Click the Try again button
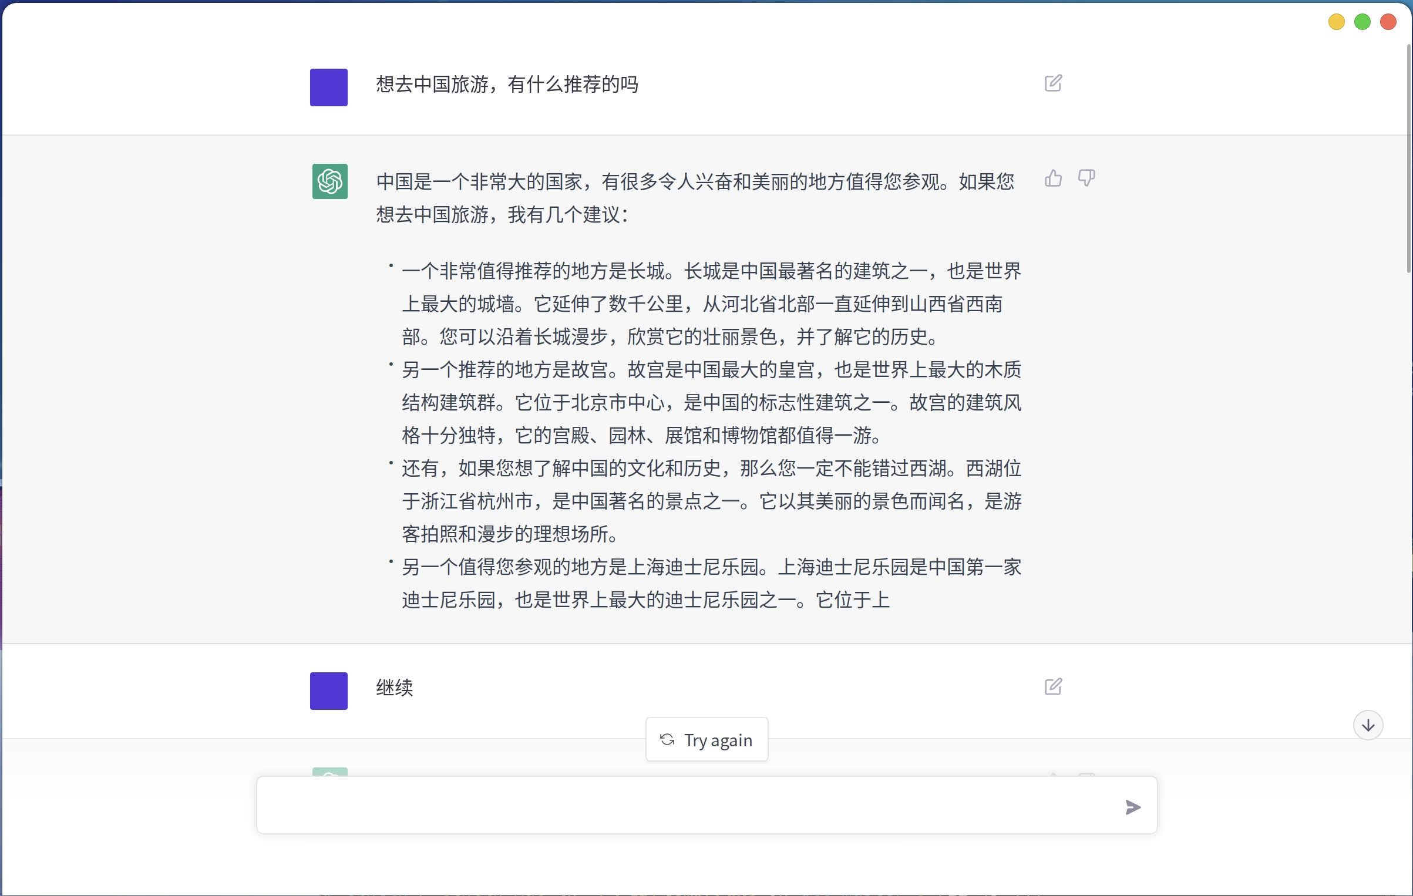The image size is (1413, 896). pyautogui.click(x=706, y=740)
